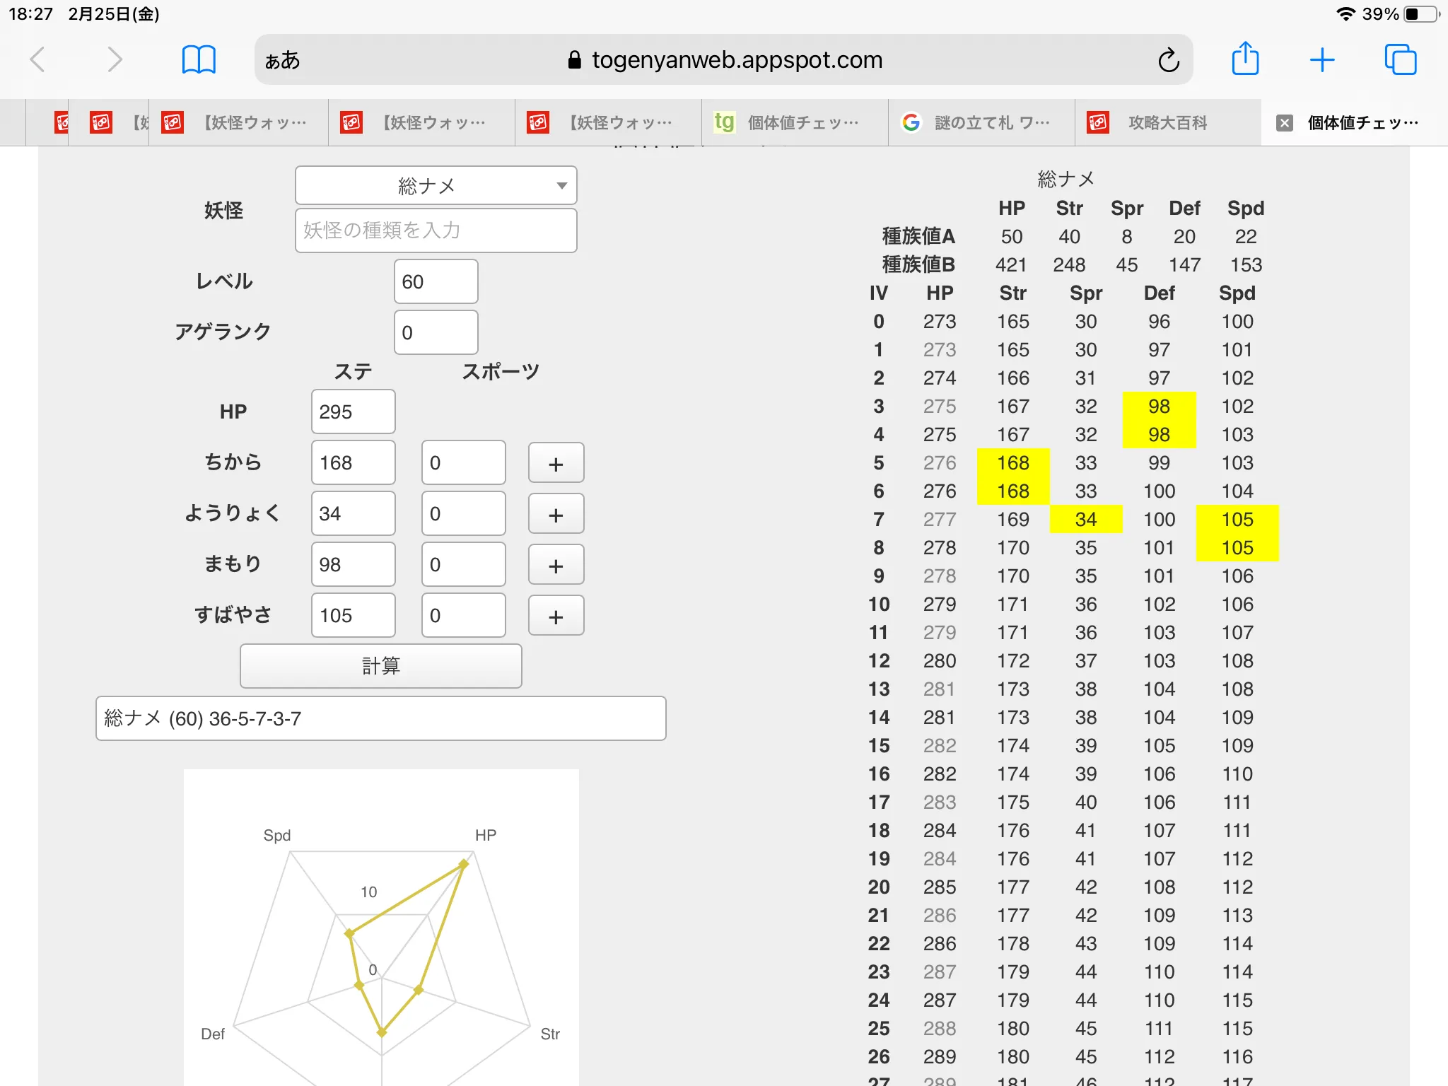
Task: Click the レベル field showing 60
Action: [x=436, y=281]
